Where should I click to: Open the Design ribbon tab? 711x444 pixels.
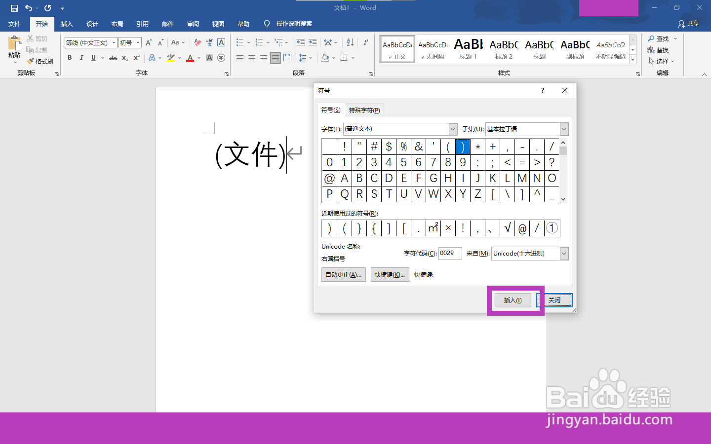[x=92, y=24]
